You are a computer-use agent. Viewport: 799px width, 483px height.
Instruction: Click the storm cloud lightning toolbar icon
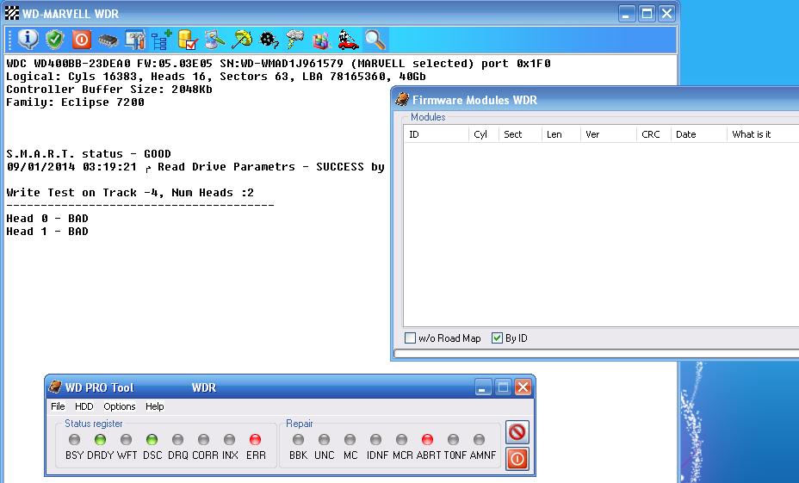coord(295,40)
